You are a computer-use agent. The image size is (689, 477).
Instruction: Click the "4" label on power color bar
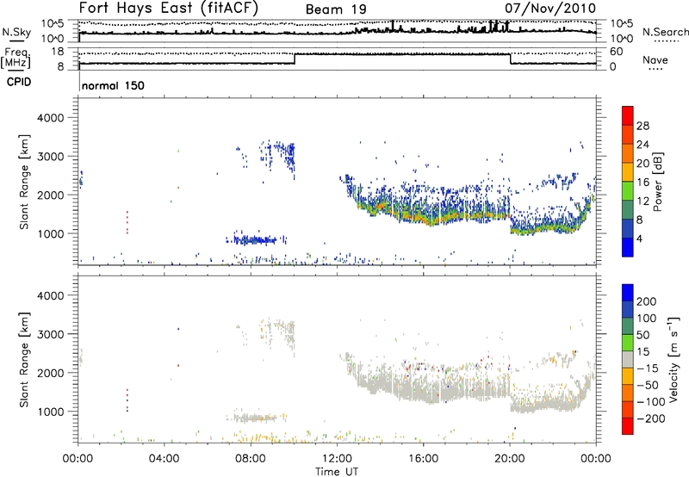pos(640,239)
